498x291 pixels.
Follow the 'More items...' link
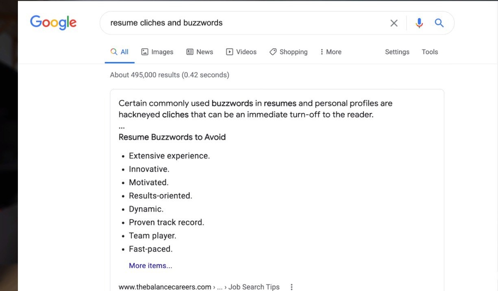150,266
